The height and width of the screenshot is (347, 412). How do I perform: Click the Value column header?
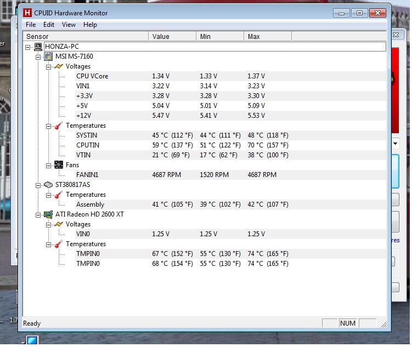coord(172,36)
